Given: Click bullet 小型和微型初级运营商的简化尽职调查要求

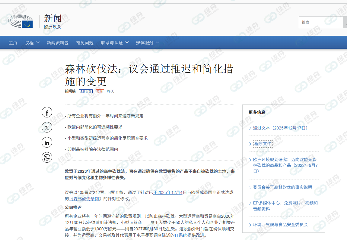Looking at the screenshot, I should pos(107,138).
